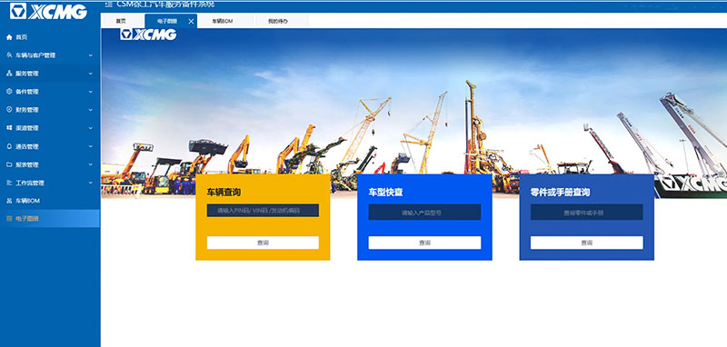This screenshot has width=727, height=347.
Task: Click the 备件管理 label in the sidebar
Action: (x=27, y=92)
